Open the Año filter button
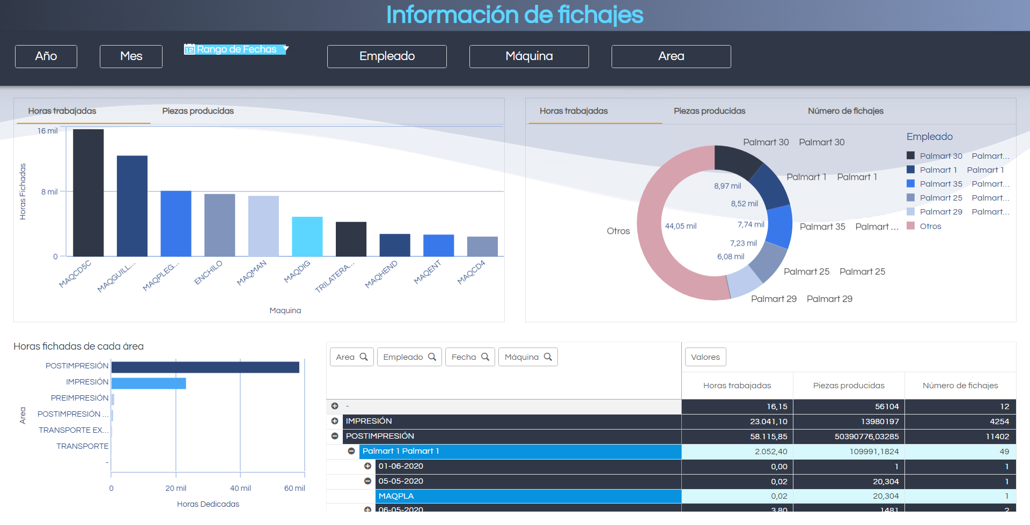 pyautogui.click(x=46, y=56)
